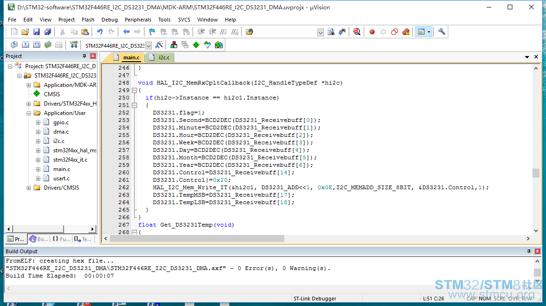Select CMSIS component in project tree
The width and height of the screenshot is (546, 306).
tap(52, 94)
